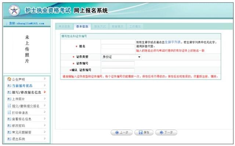Click the red note about 姓名 matching the 有效证件
The height and width of the screenshot is (146, 235).
point(170,51)
